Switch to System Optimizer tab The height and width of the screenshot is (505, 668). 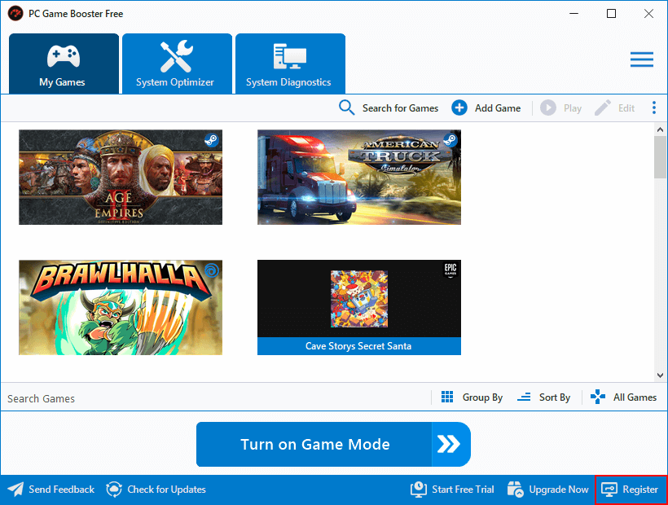tap(177, 64)
